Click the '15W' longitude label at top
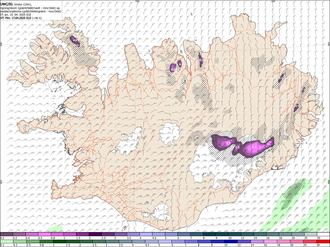The width and height of the screenshot is (330, 247). [x=273, y=1]
